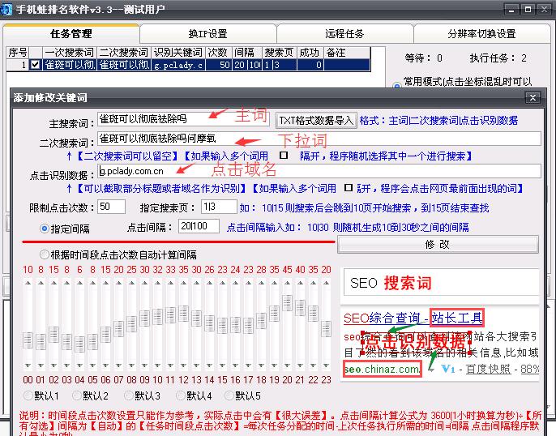
Task: Toggle the checkbox in task row 1
Action: 35,65
